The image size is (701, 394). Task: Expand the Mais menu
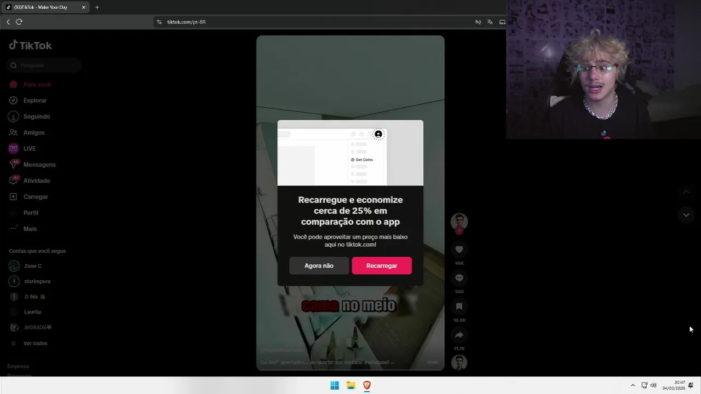tap(30, 229)
